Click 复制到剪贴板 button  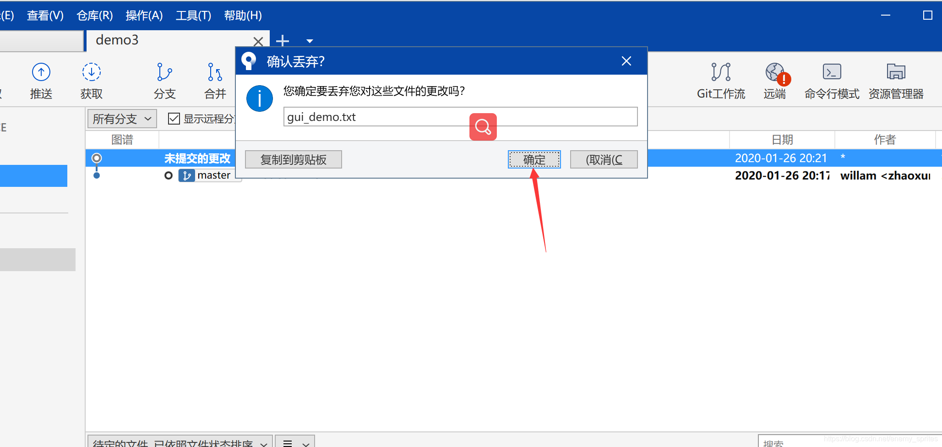[293, 159]
